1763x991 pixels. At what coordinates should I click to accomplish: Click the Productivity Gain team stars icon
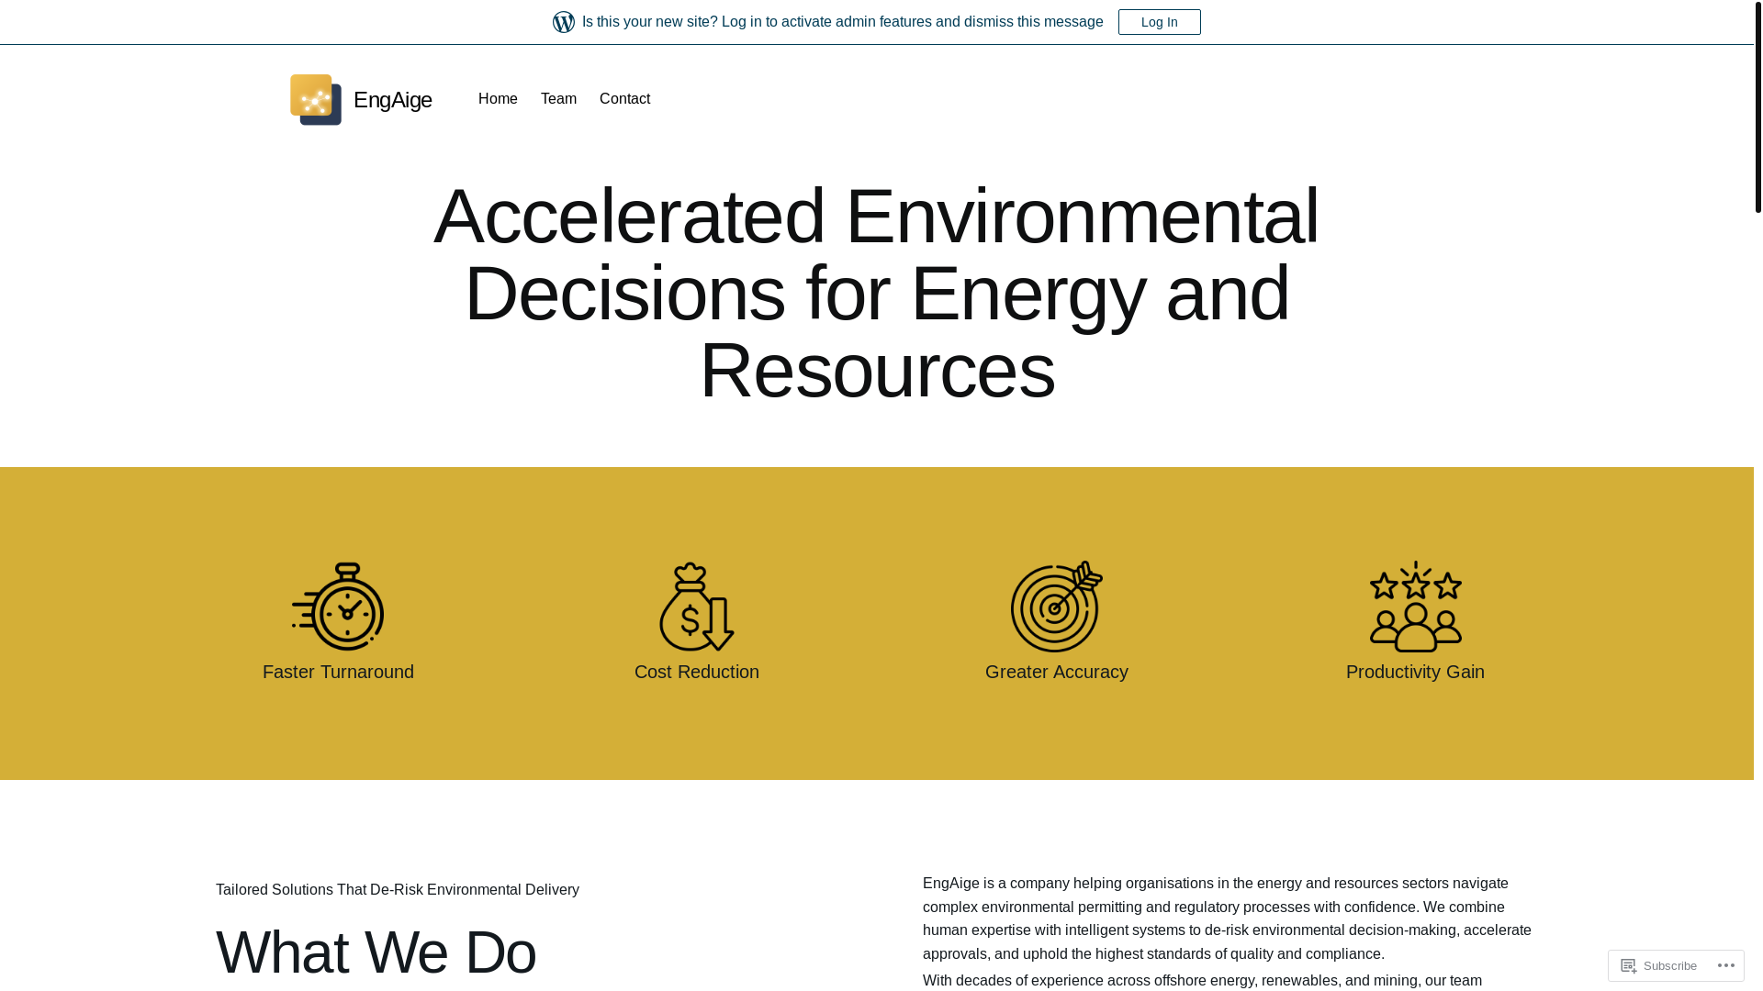pos(1416,607)
